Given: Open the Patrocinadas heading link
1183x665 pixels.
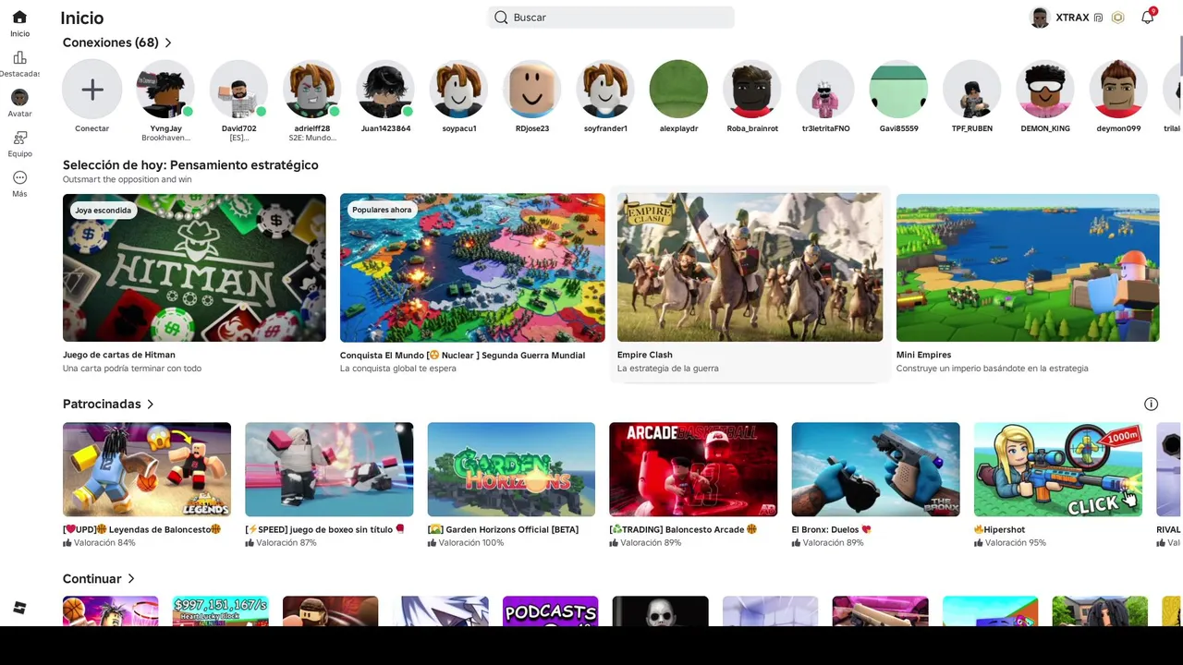Looking at the screenshot, I should click(102, 404).
